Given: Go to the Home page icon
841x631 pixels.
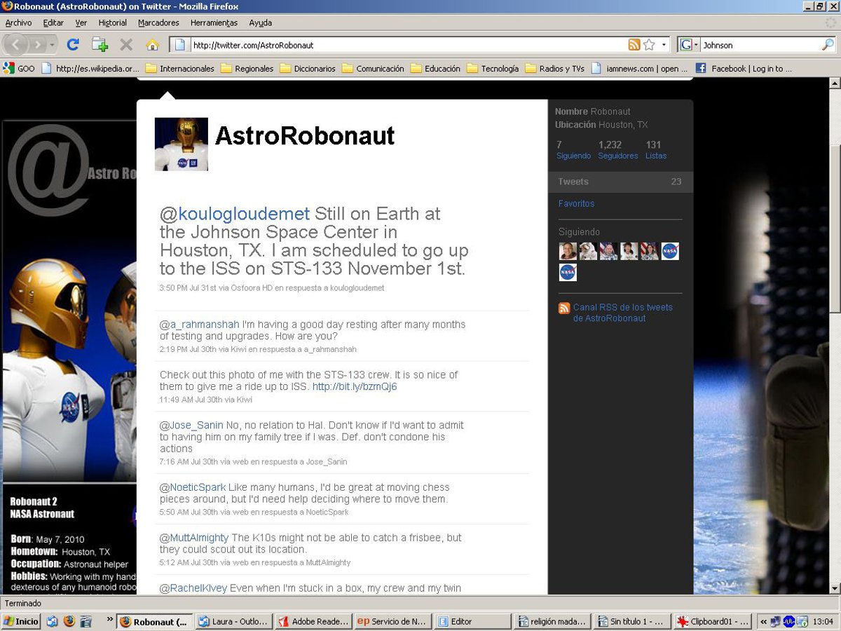Looking at the screenshot, I should tap(152, 45).
